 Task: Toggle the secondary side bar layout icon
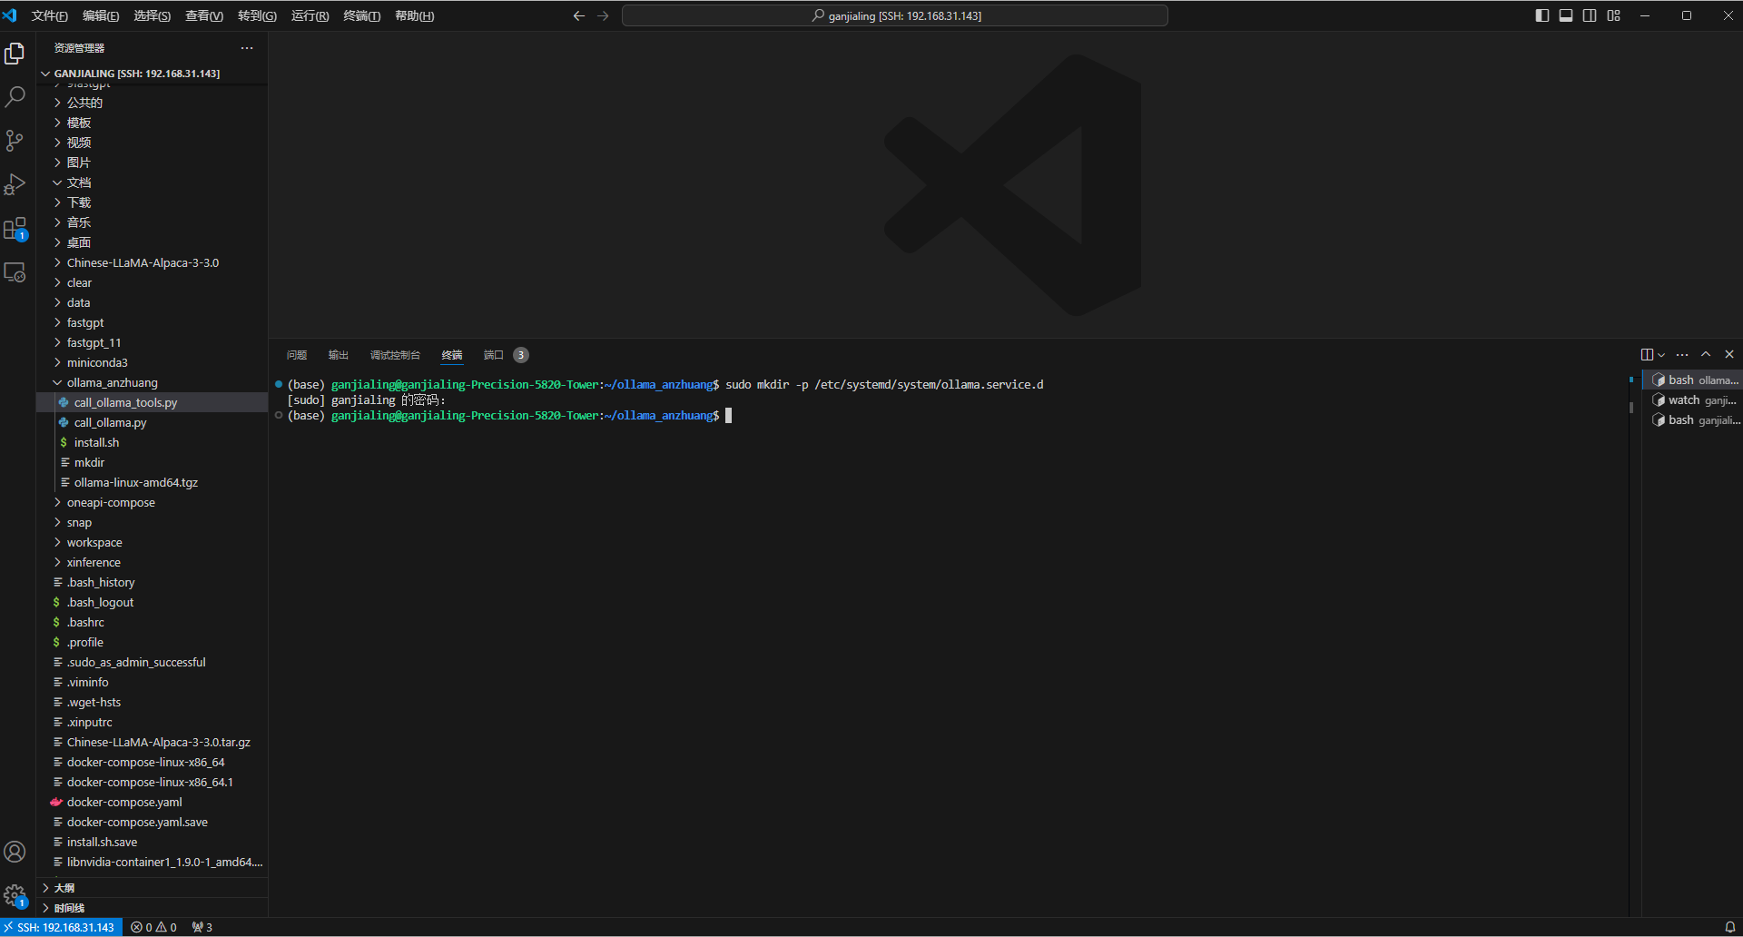1590,15
